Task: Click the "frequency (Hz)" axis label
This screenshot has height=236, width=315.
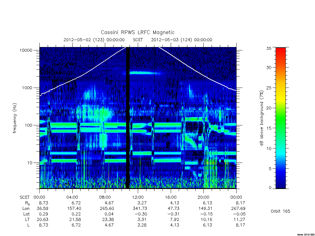Action: point(15,118)
